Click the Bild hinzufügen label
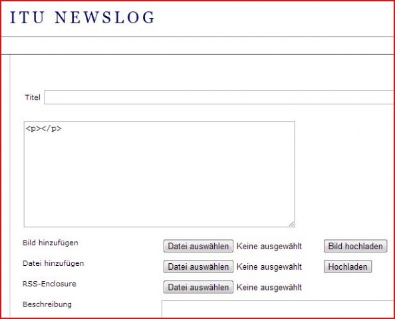Screen dimensions: 395x319 [51, 243]
